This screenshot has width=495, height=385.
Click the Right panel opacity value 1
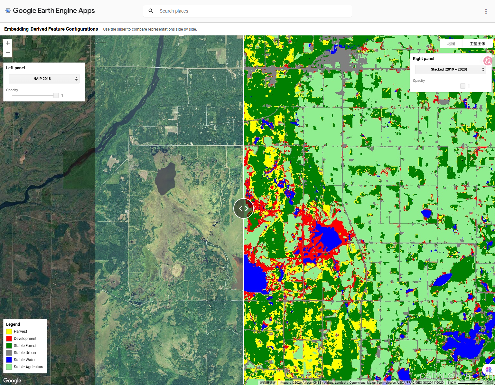point(469,86)
